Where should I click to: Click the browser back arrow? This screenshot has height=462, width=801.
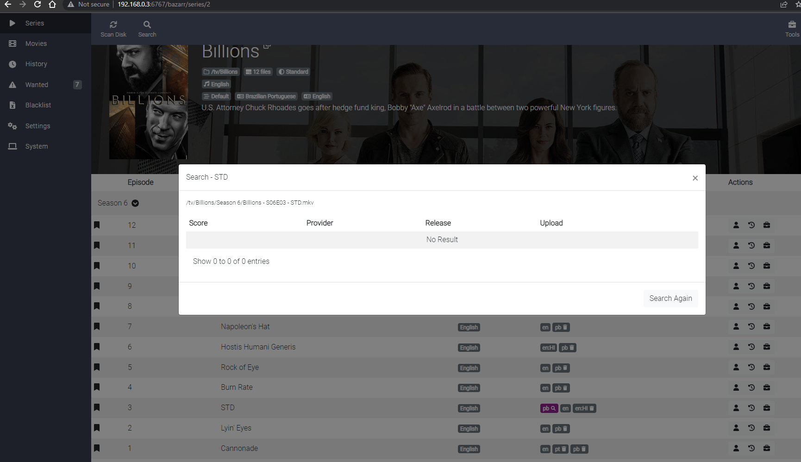[x=8, y=4]
